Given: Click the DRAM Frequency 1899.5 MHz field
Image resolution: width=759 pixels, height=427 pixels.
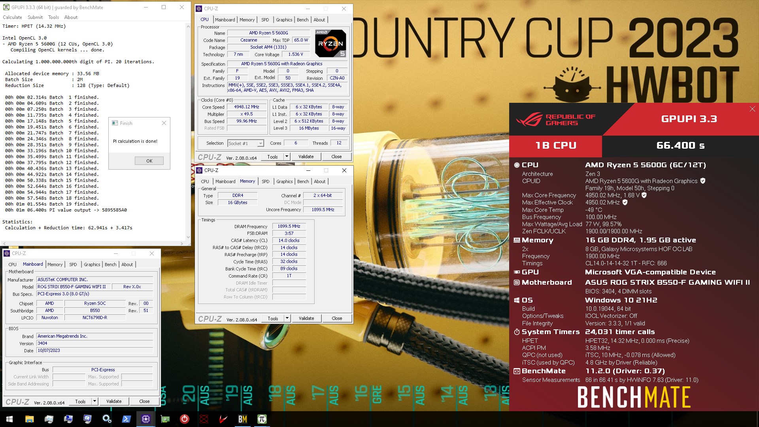Looking at the screenshot, I should pos(289,226).
